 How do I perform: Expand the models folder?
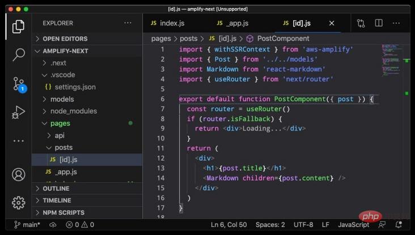(62, 99)
